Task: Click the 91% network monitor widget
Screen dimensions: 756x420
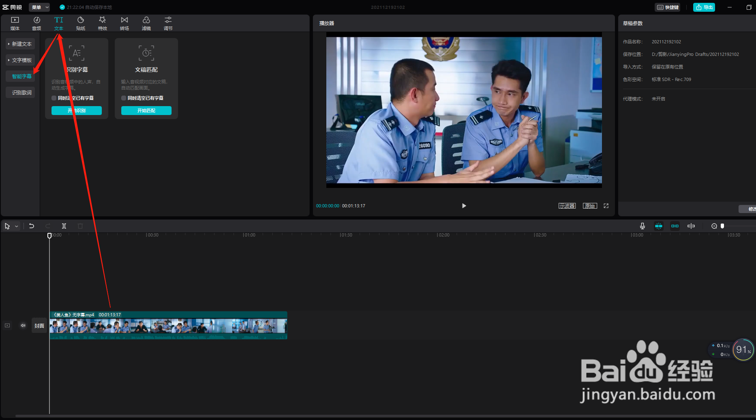Action: click(x=743, y=350)
